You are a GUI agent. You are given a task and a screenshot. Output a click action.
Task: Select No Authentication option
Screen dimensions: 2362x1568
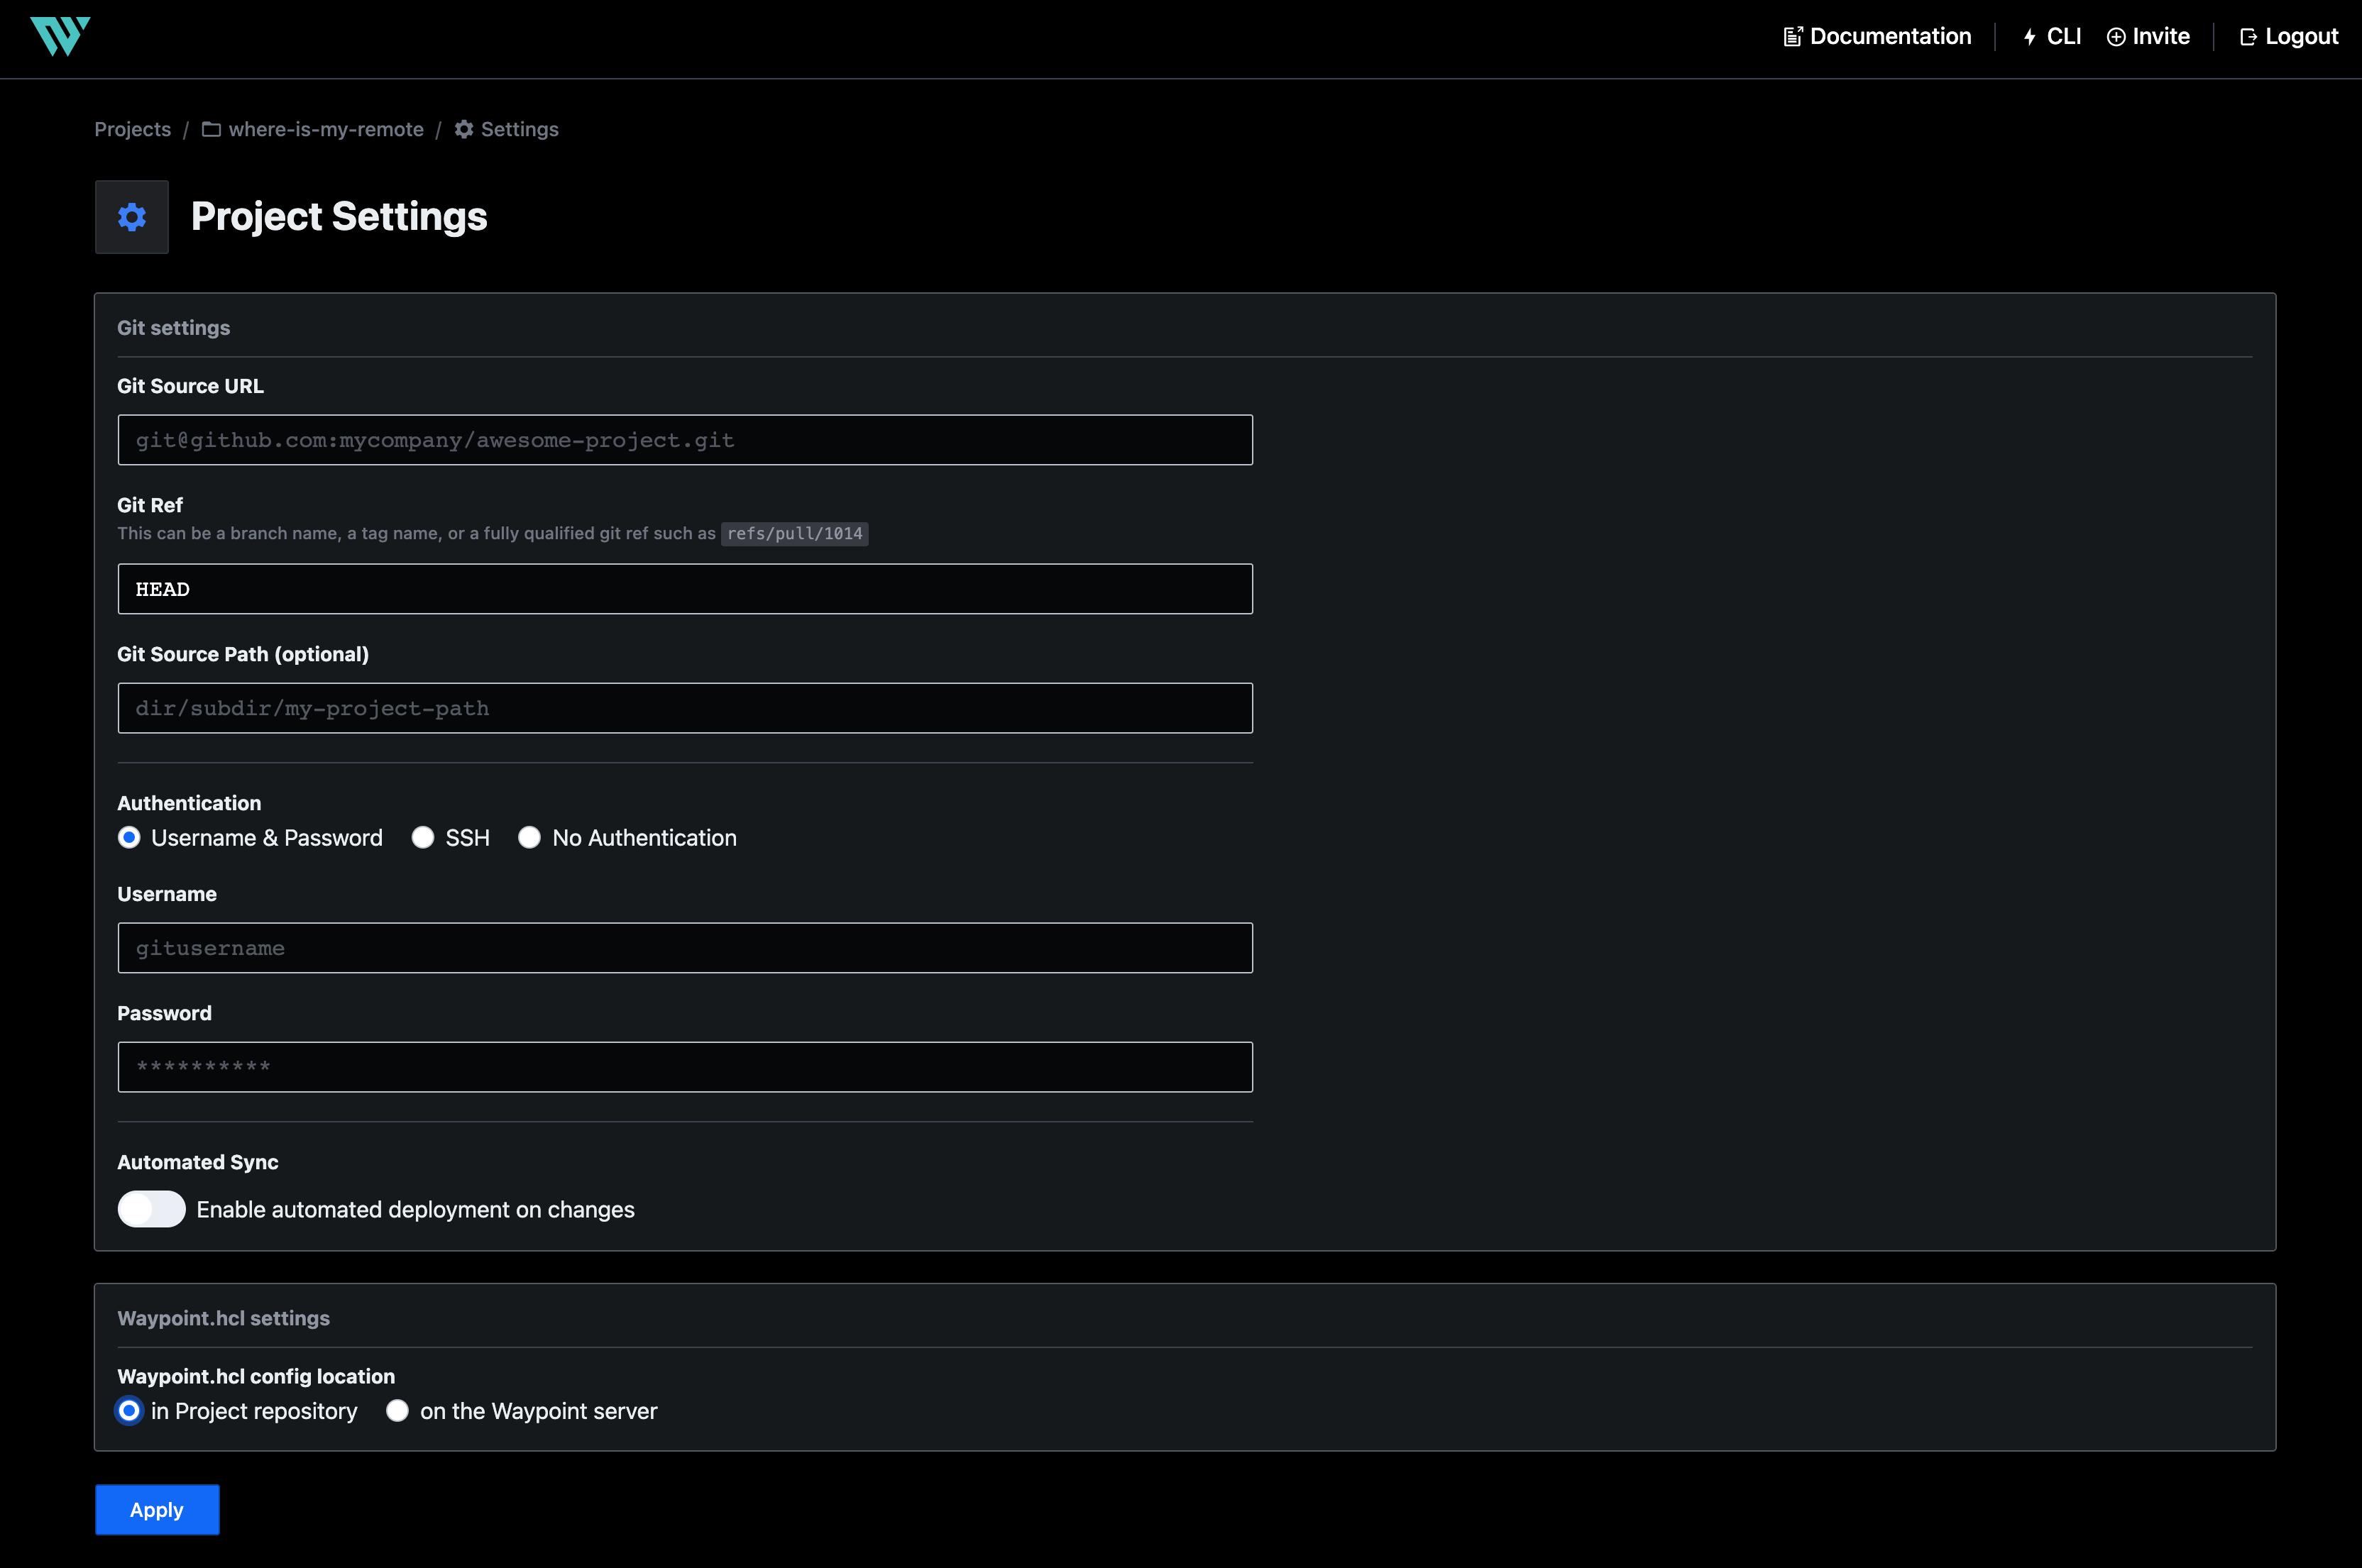tap(529, 838)
